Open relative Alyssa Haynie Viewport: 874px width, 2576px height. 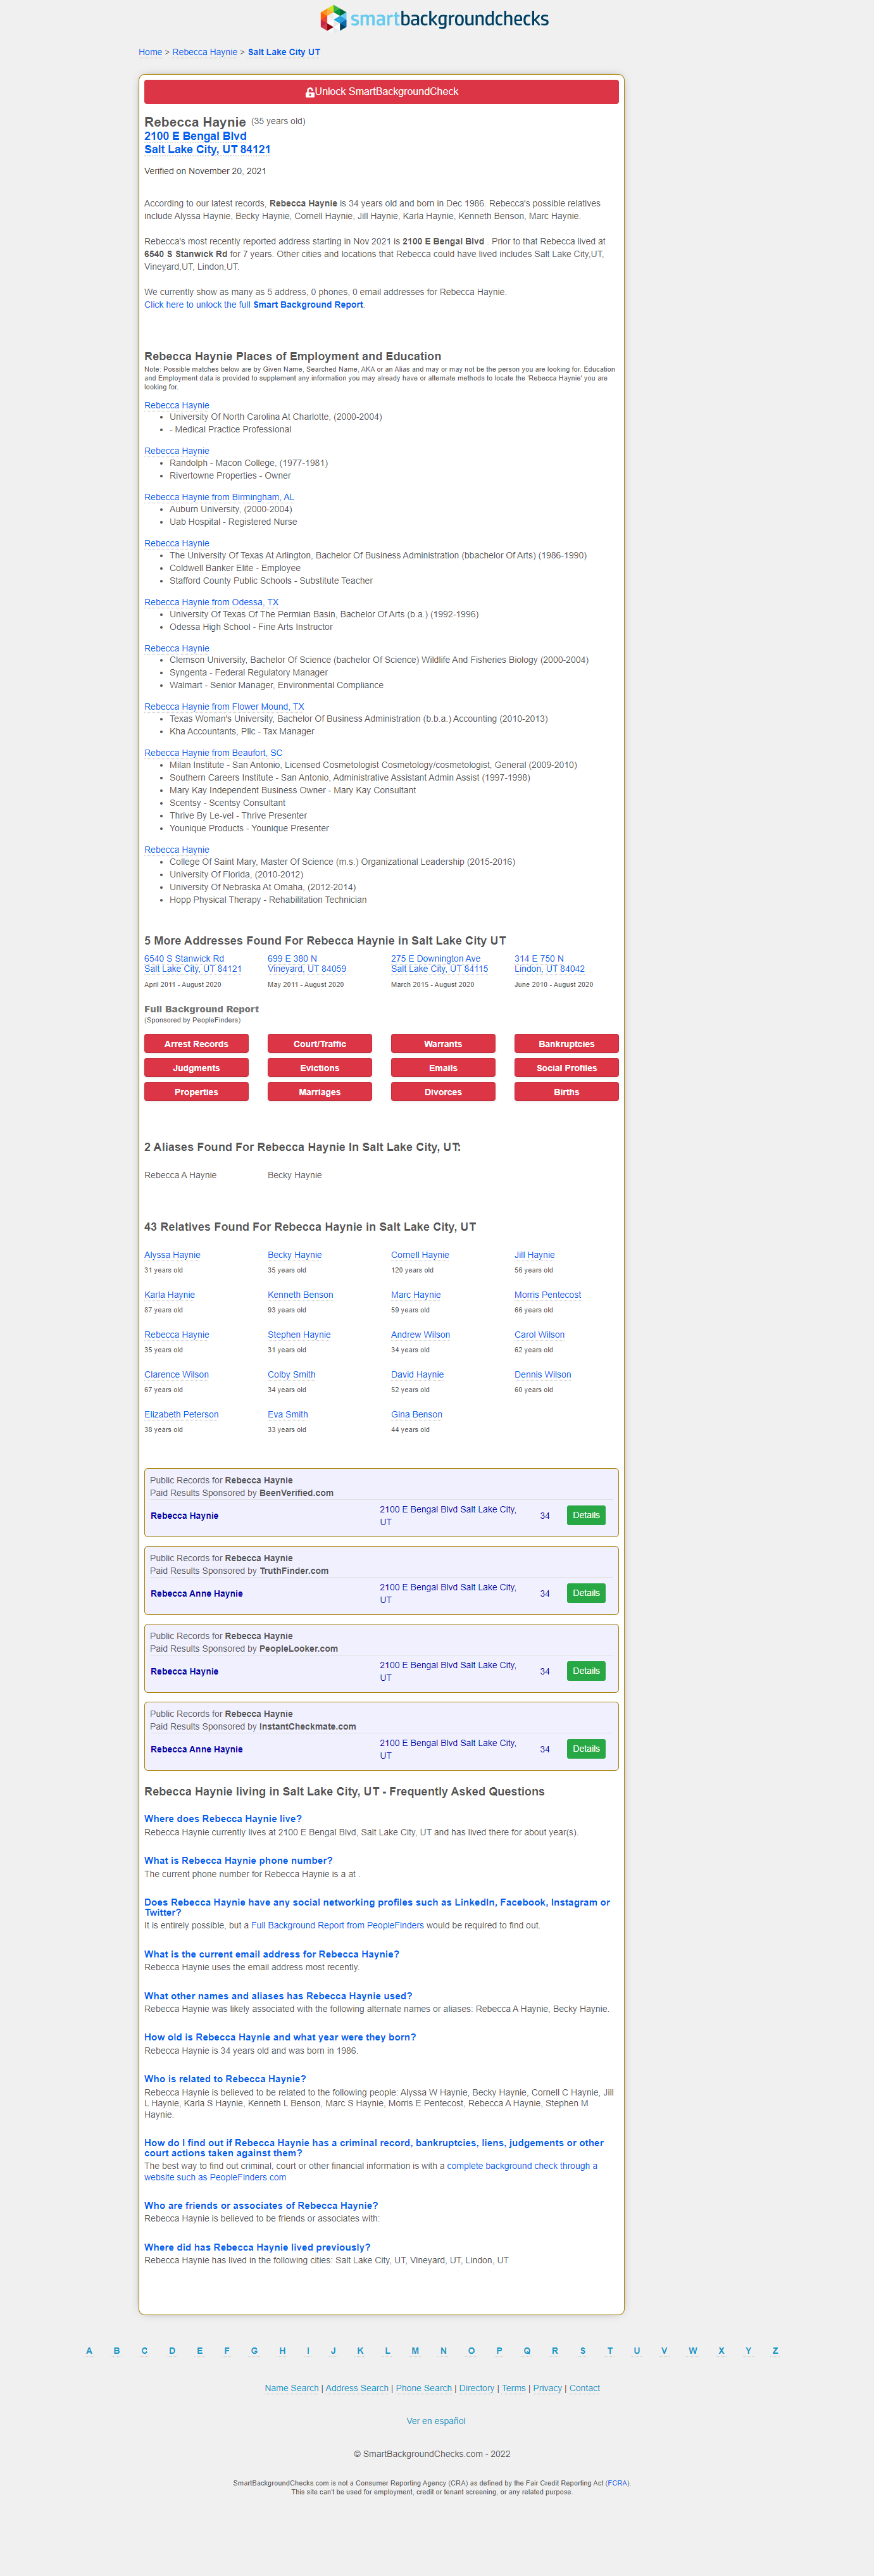point(172,1255)
